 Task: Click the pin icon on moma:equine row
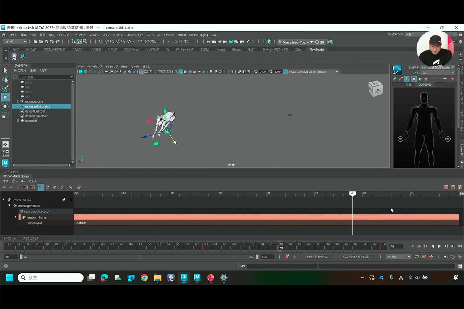[63, 200]
